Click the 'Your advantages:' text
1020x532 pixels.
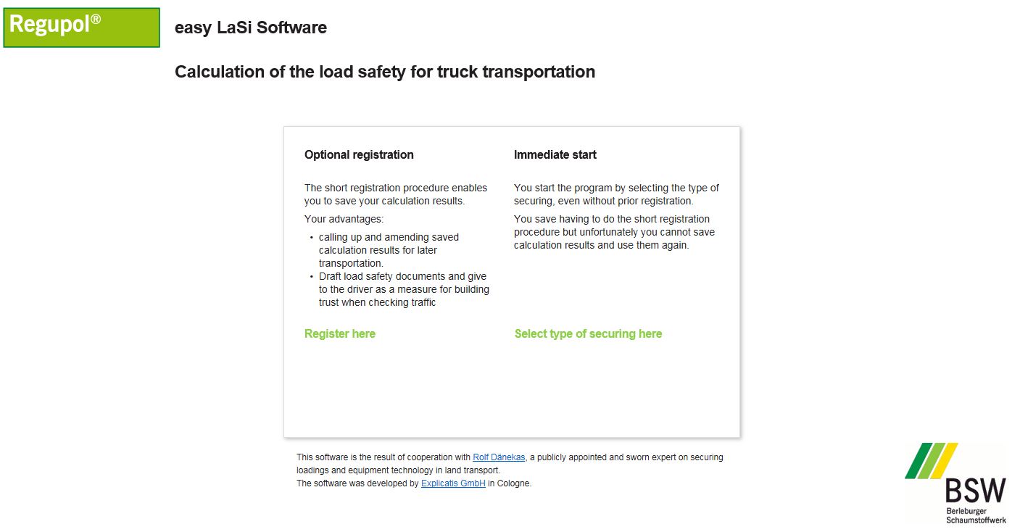(x=344, y=219)
